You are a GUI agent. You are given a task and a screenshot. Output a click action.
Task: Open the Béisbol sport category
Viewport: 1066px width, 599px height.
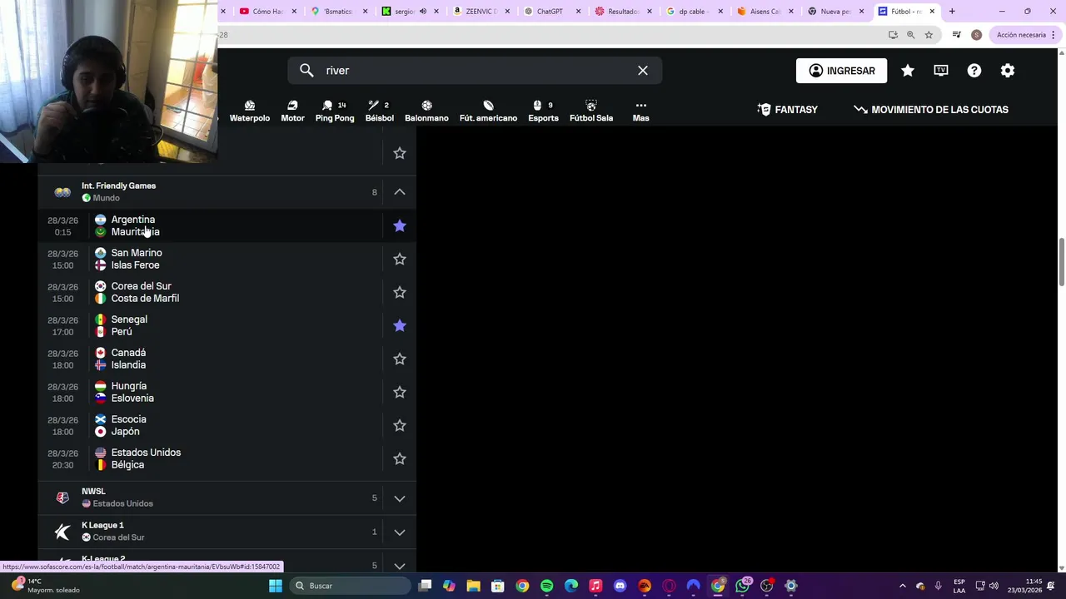(x=379, y=111)
